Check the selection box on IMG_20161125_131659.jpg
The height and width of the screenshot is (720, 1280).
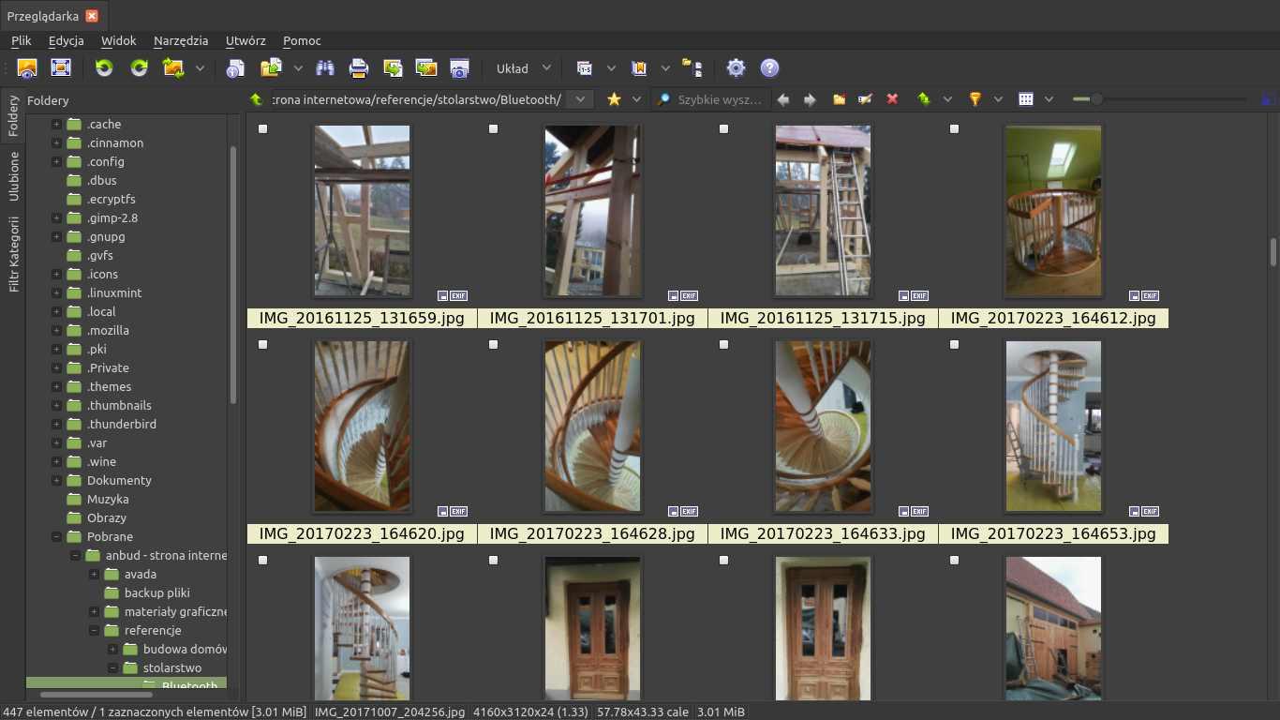tap(262, 129)
